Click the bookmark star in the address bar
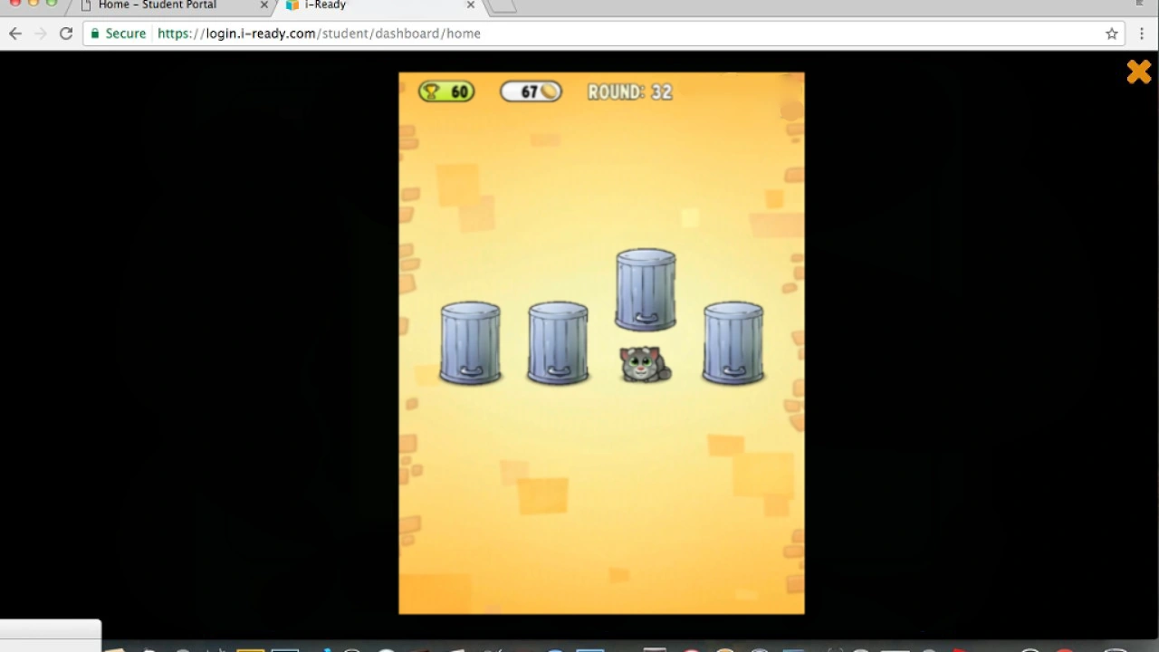This screenshot has height=652, width=1159. point(1111,33)
